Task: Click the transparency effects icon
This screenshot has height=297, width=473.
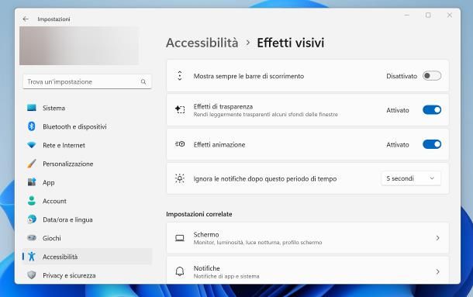Action: coord(180,109)
